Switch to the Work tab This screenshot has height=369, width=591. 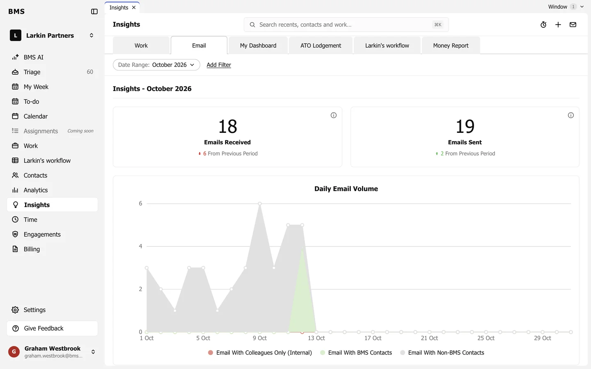point(141,46)
